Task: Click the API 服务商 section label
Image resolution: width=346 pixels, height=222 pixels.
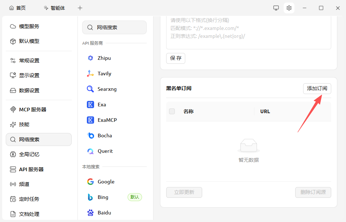Action: tap(93, 43)
